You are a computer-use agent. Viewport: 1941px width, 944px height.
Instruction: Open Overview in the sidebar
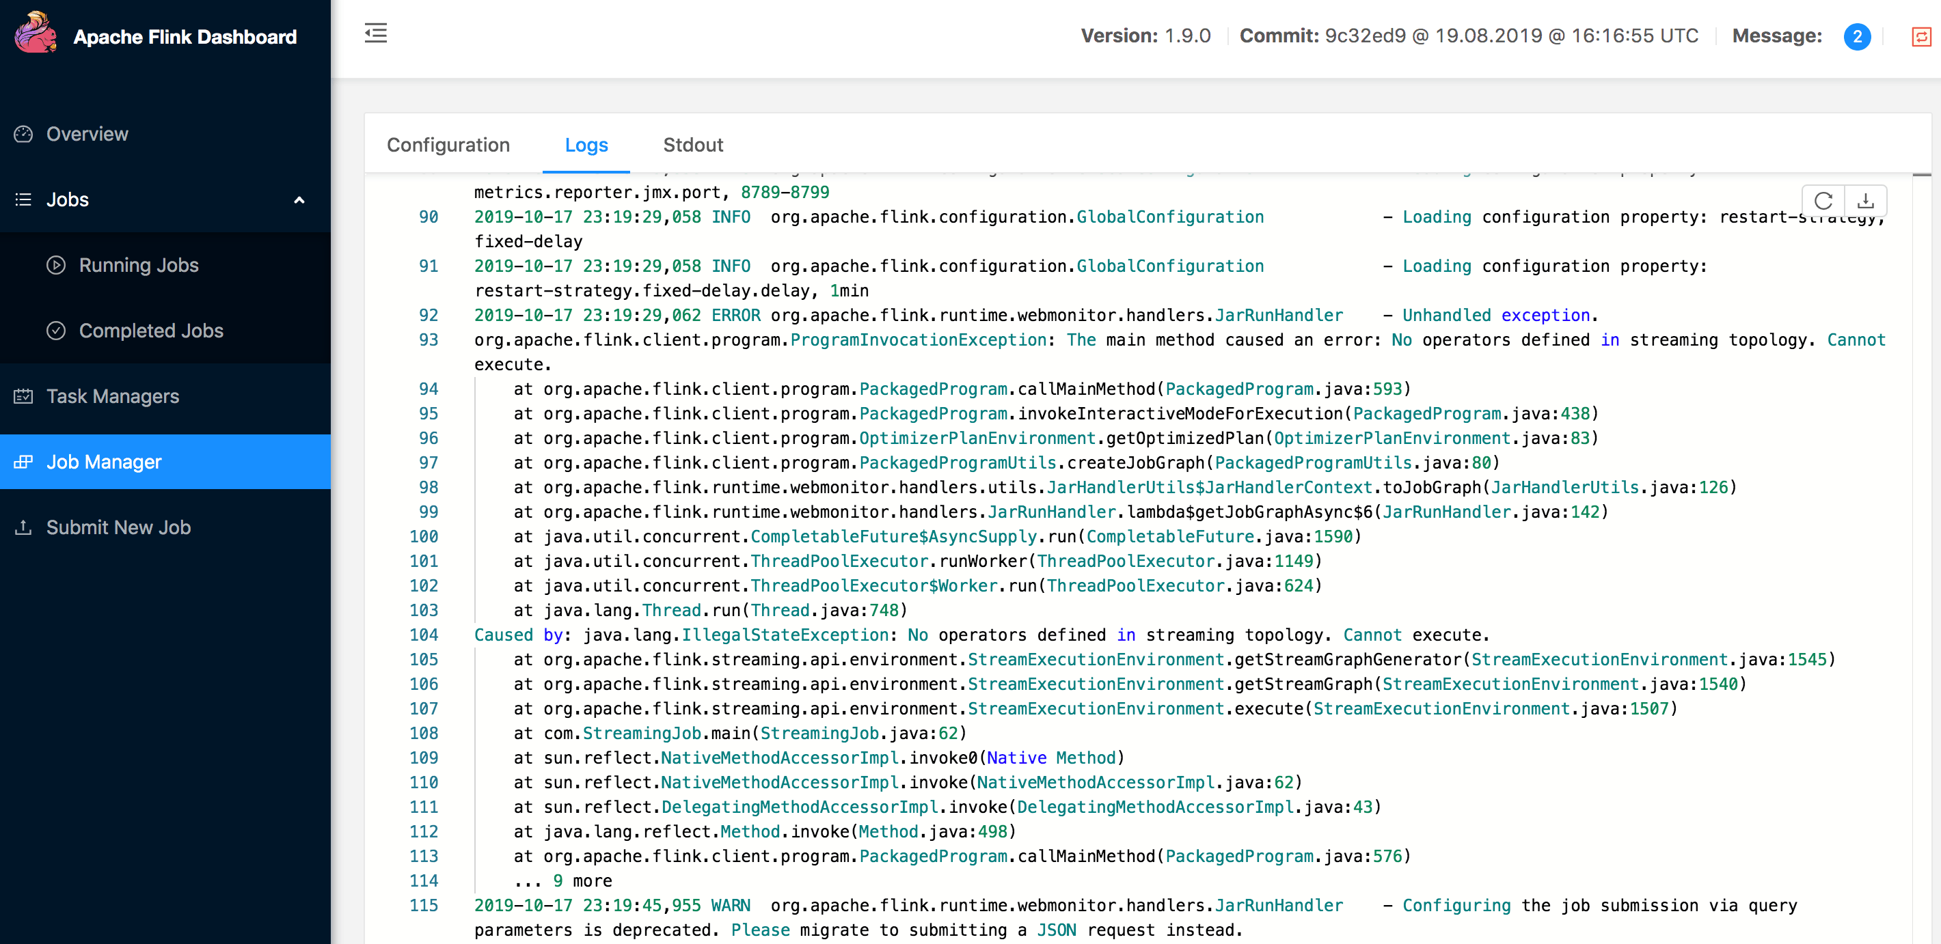coord(165,134)
